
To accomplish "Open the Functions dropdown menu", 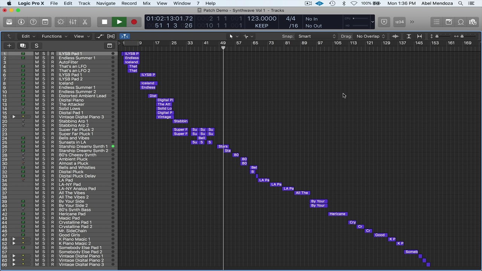I will [55, 36].
